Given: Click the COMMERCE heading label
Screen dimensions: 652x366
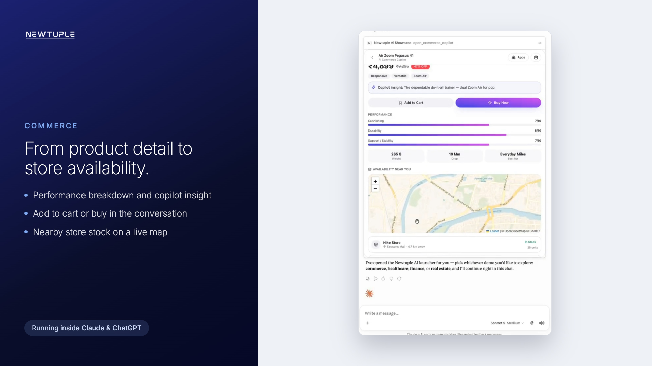Looking at the screenshot, I should point(51,126).
